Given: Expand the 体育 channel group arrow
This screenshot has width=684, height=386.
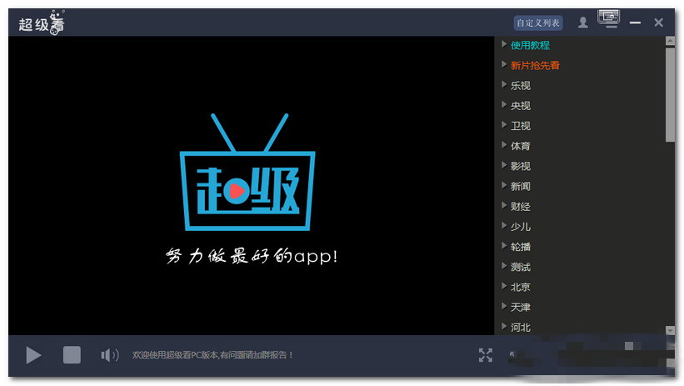Looking at the screenshot, I should click(504, 145).
